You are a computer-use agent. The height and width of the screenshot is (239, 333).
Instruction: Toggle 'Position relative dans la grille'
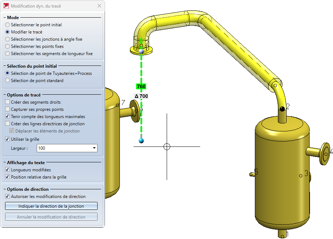coord(8,177)
